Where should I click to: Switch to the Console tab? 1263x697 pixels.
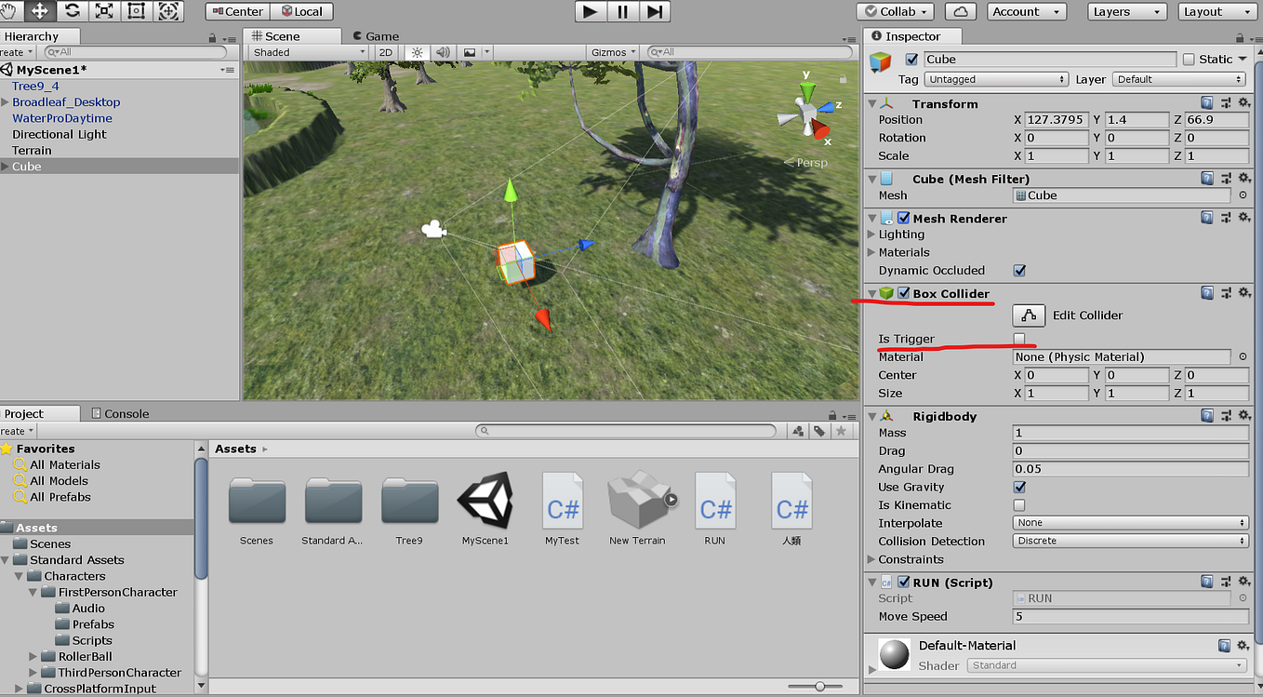pos(119,413)
